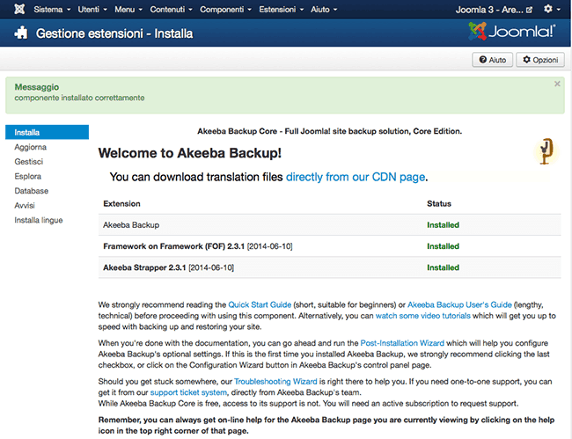The height and width of the screenshot is (439, 572).
Task: Select Avvisi in the sidebar
Action: [25, 205]
